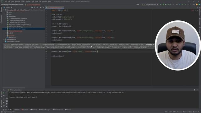Open the Python Console tool window

click(x=58, y=110)
